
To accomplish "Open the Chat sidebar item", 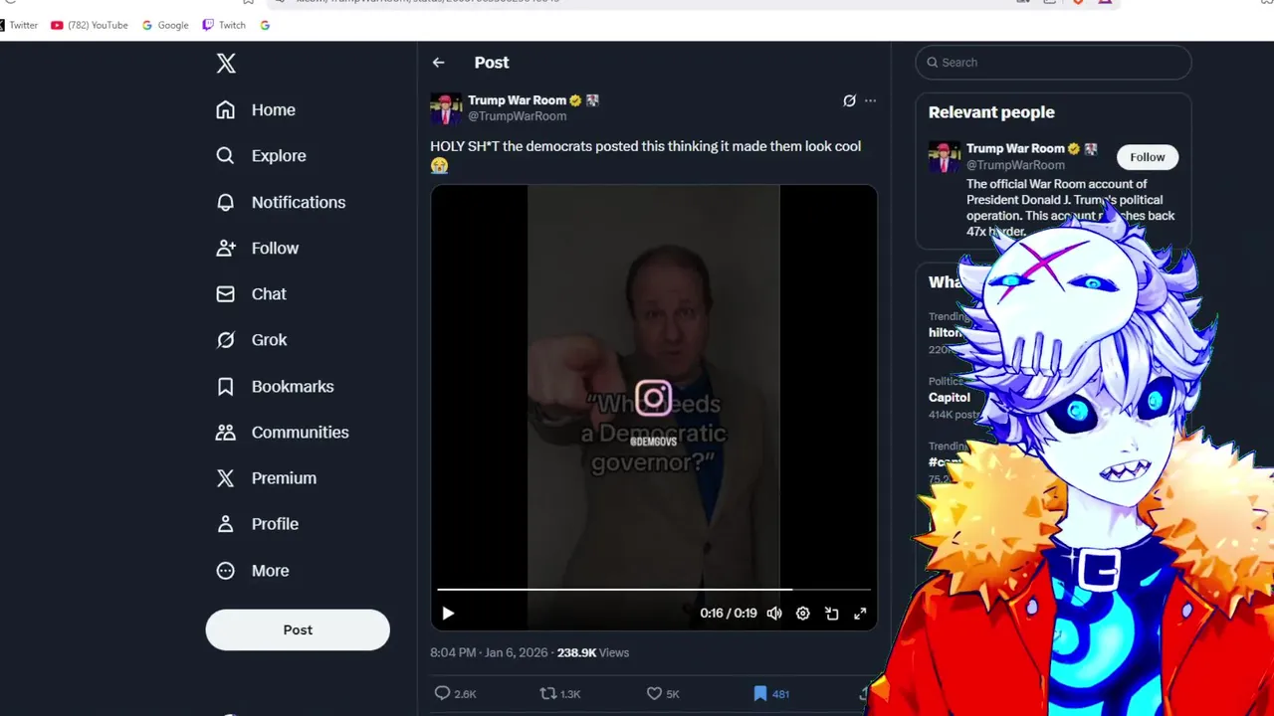I will [x=251, y=294].
